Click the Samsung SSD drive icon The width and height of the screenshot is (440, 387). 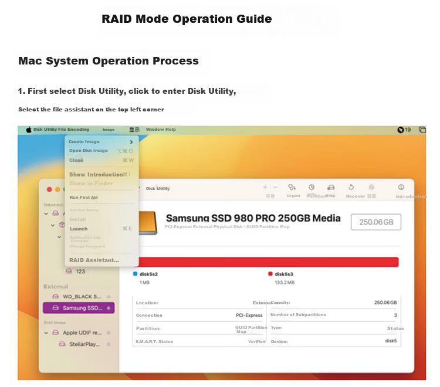click(56, 308)
